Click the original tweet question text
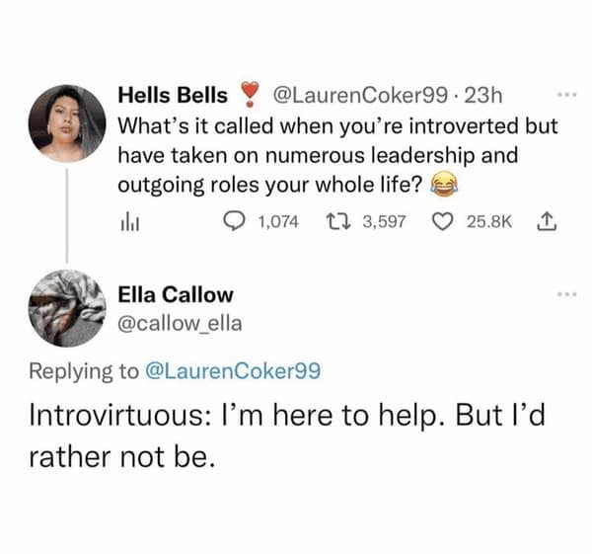 (335, 155)
